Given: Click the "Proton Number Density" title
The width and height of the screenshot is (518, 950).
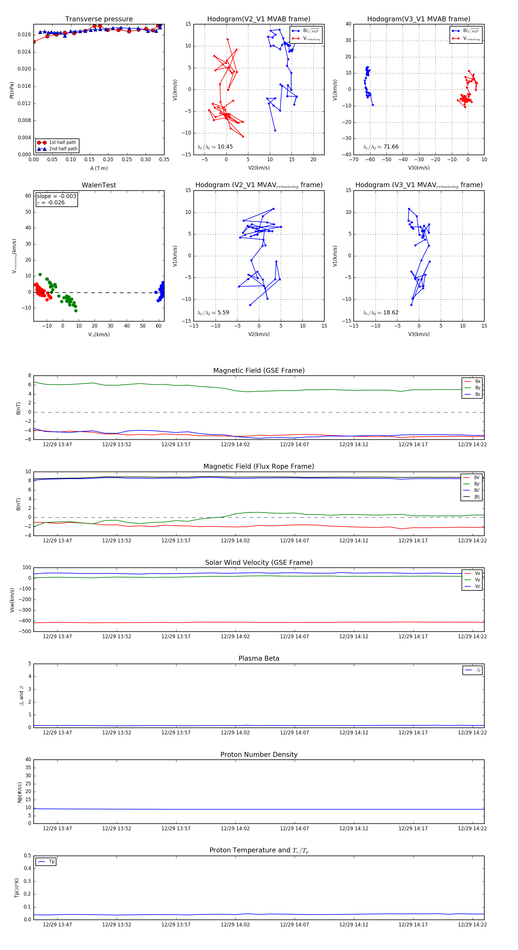Looking at the screenshot, I should (x=259, y=754).
